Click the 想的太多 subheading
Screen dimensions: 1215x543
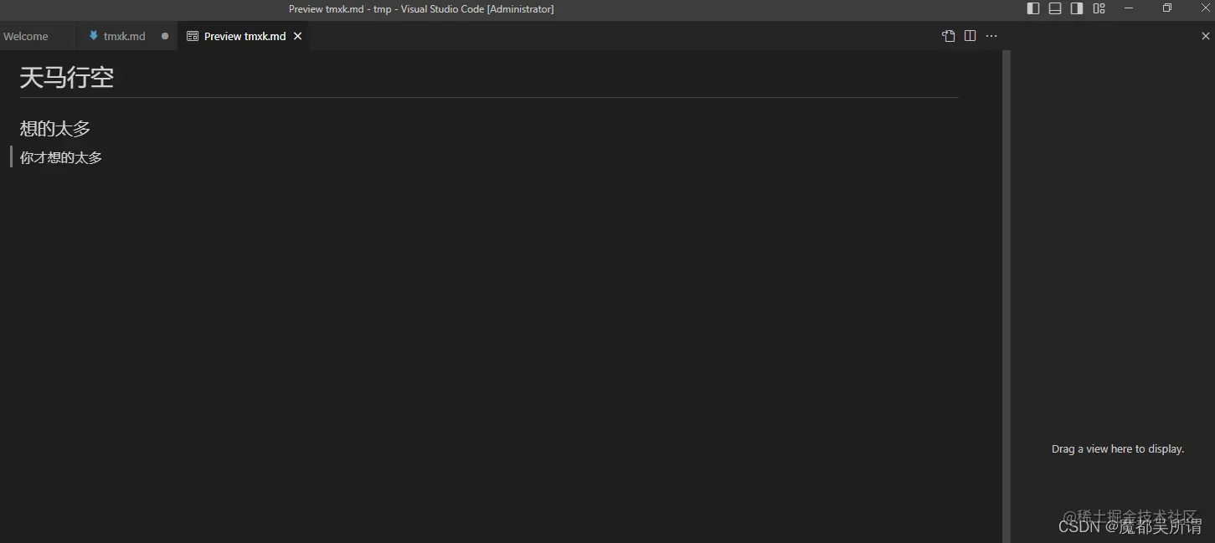coord(55,128)
